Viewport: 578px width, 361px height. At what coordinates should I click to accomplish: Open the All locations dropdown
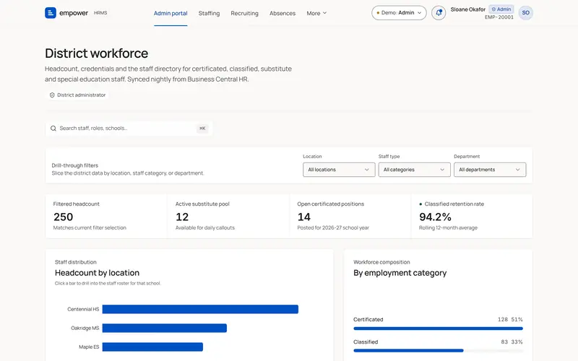click(339, 170)
